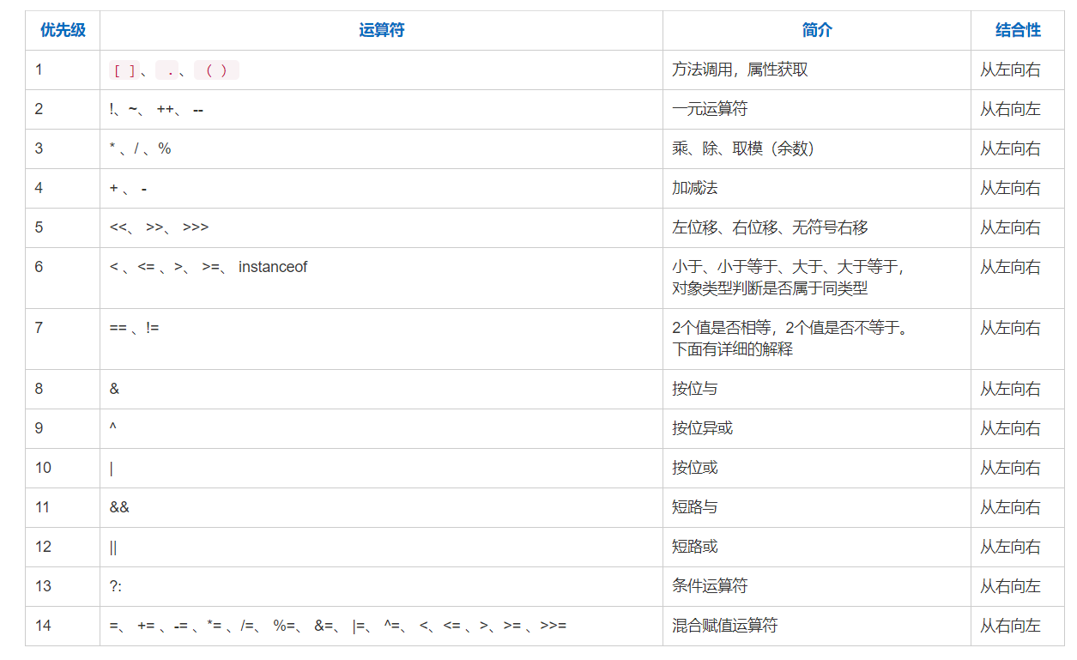Click the 小于、小于等于、大于、大于等于 text line
The width and height of the screenshot is (1077, 660).
788,268
